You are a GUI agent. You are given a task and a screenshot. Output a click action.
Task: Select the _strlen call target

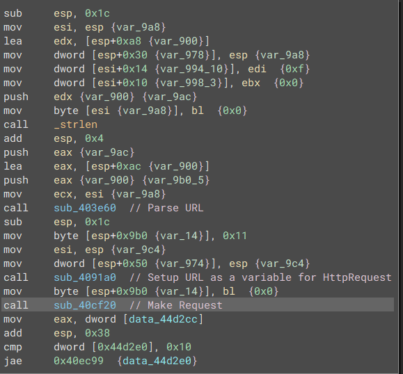click(76, 124)
